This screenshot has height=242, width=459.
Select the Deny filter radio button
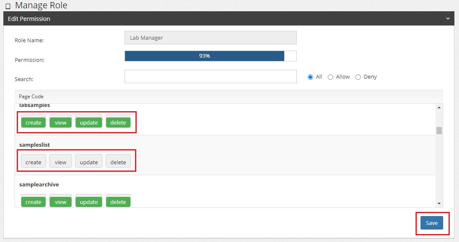click(358, 77)
